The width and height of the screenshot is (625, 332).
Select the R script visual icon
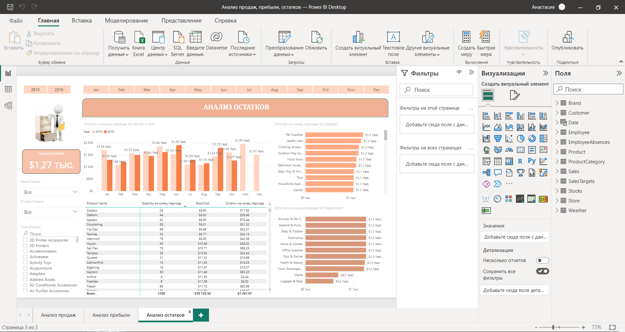(521, 161)
